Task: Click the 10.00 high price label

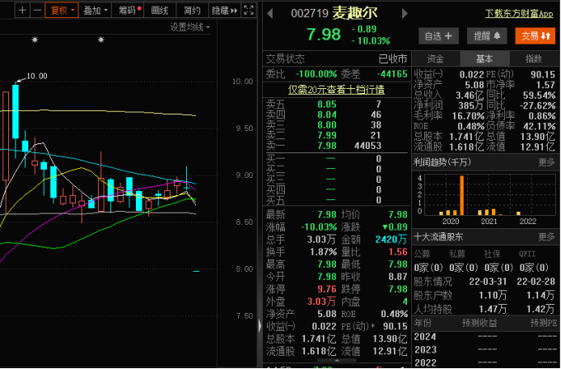Action: click(x=37, y=76)
